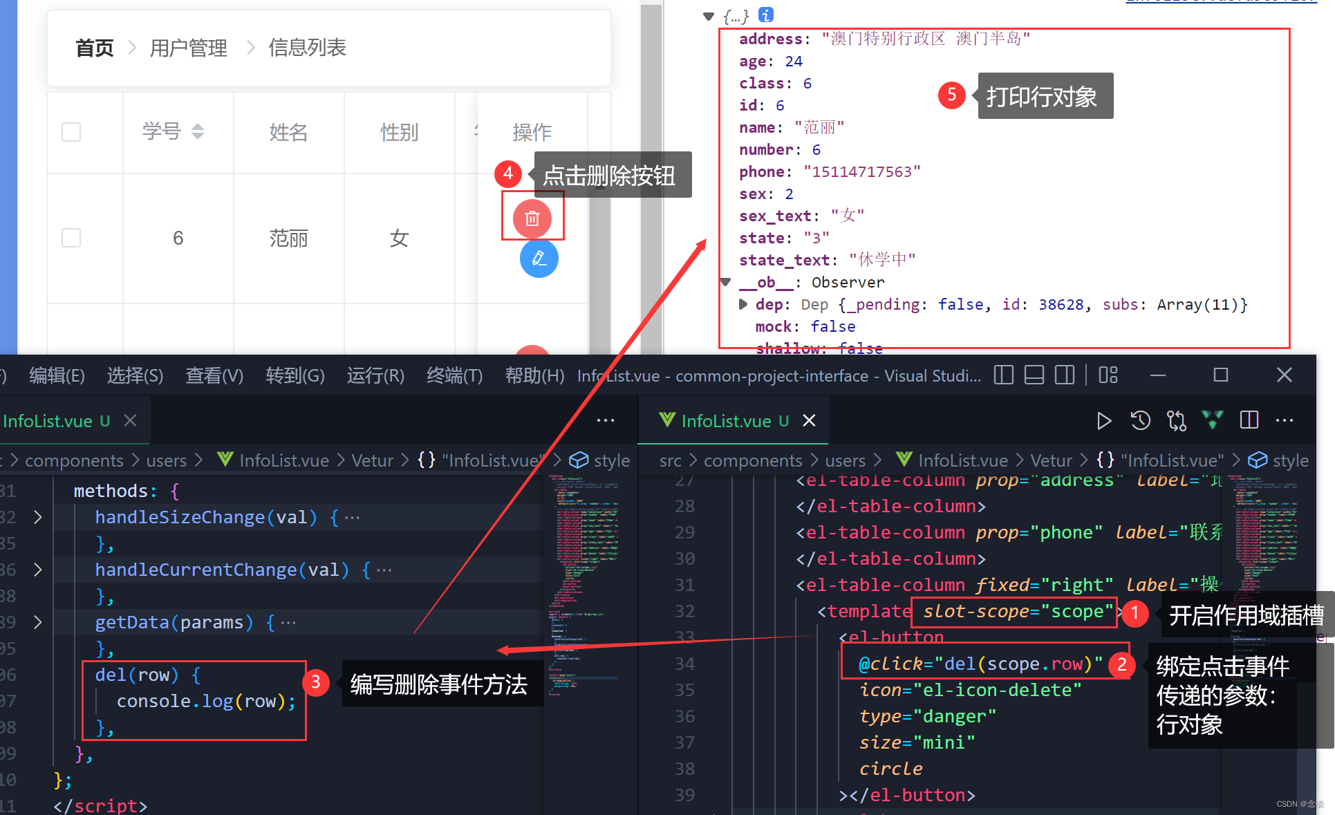Image resolution: width=1335 pixels, height=815 pixels.
Task: Click the red delete trash button
Action: coord(532,218)
